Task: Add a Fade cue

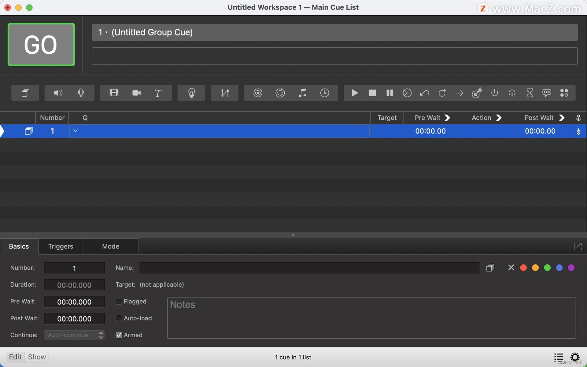Action: (x=224, y=93)
